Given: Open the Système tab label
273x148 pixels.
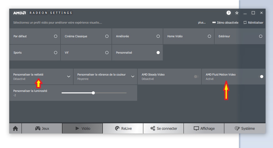Looking at the screenshot, I should 248,128.
